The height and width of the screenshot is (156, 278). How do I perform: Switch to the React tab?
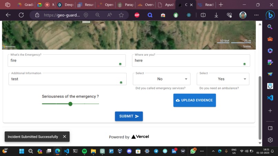206,5
